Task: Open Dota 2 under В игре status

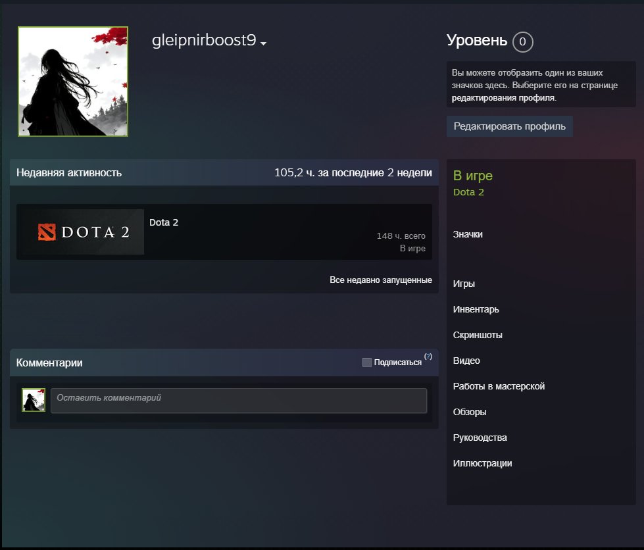Action: (x=468, y=192)
